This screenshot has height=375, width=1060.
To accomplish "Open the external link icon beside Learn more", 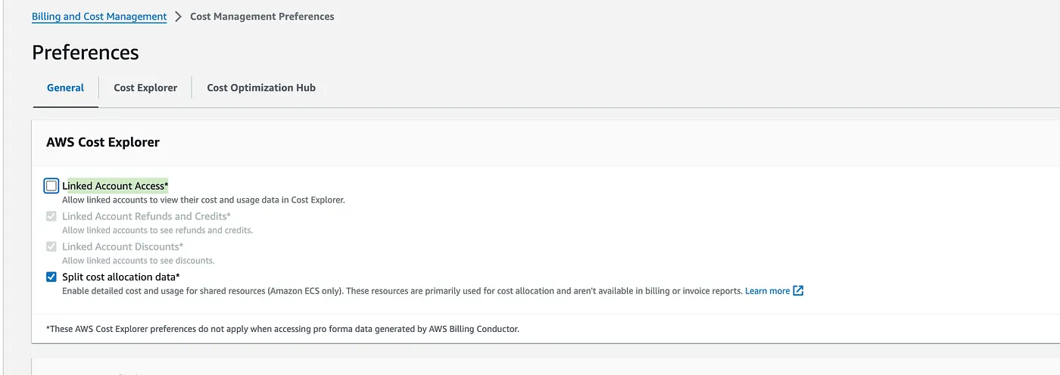I will [798, 290].
